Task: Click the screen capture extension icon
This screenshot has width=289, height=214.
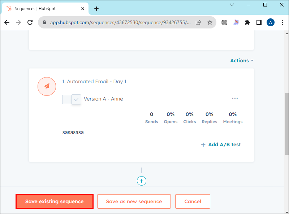Action: (x=224, y=22)
